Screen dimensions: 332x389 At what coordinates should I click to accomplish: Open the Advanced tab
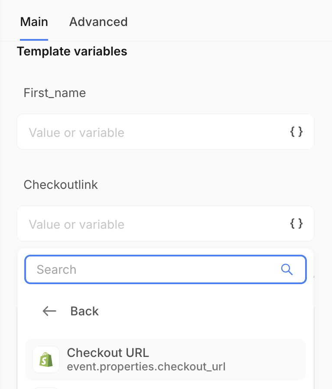98,22
